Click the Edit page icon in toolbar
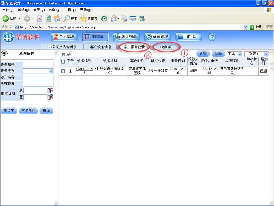This screenshot has width=274, height=206. [133, 19]
